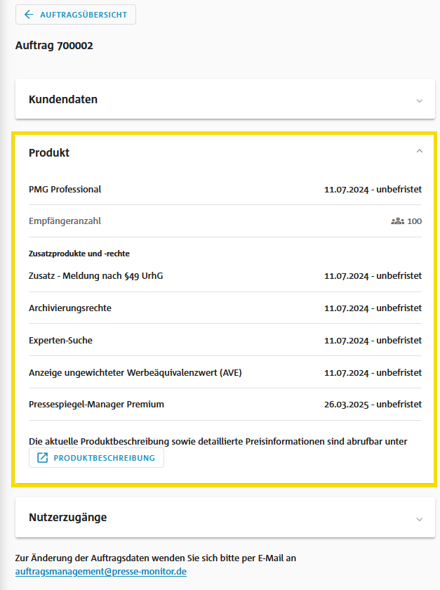
Task: Open the Produktbeschreibung button
Action: [96, 458]
